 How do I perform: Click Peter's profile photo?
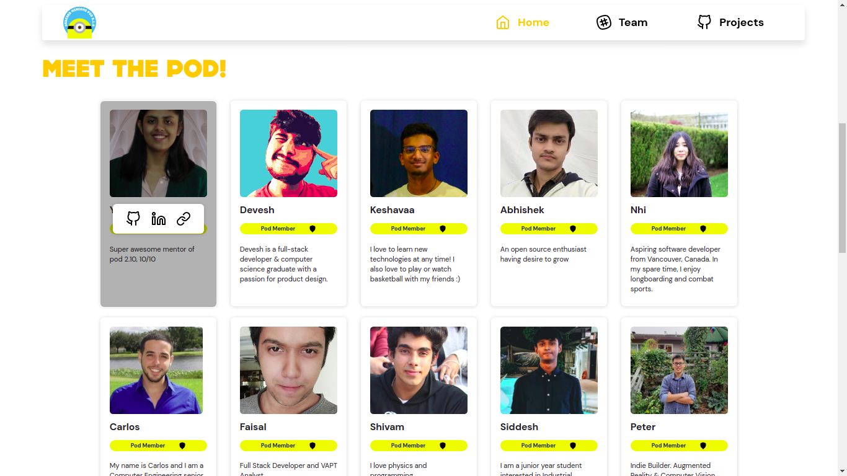click(679, 371)
